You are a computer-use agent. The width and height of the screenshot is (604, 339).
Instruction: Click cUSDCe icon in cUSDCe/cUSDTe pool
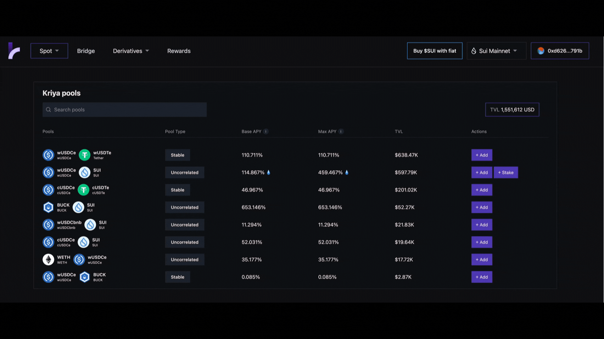click(48, 190)
